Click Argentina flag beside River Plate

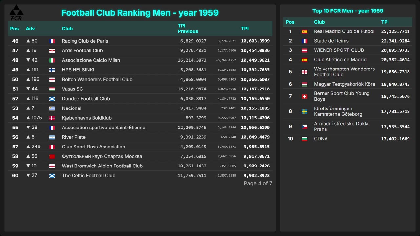tap(52, 137)
